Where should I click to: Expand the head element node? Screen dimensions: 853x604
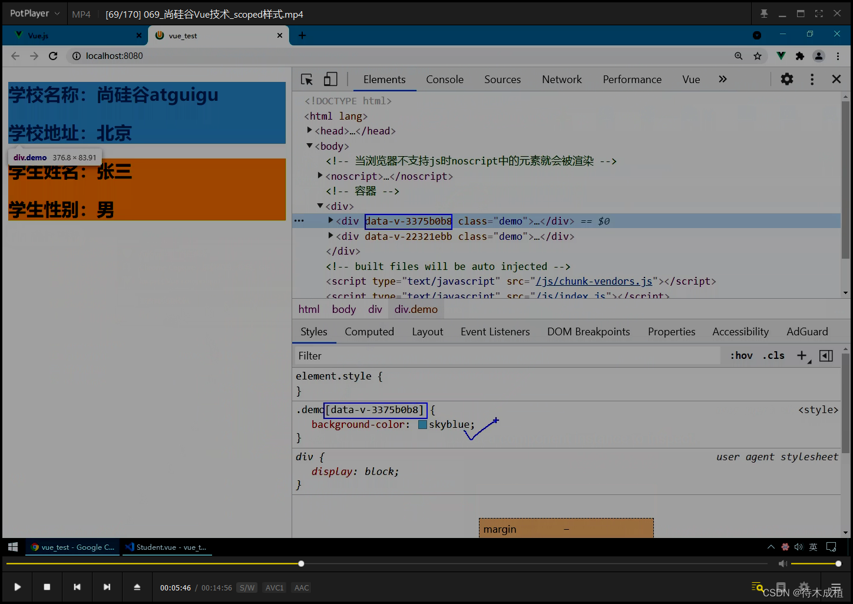[309, 130]
